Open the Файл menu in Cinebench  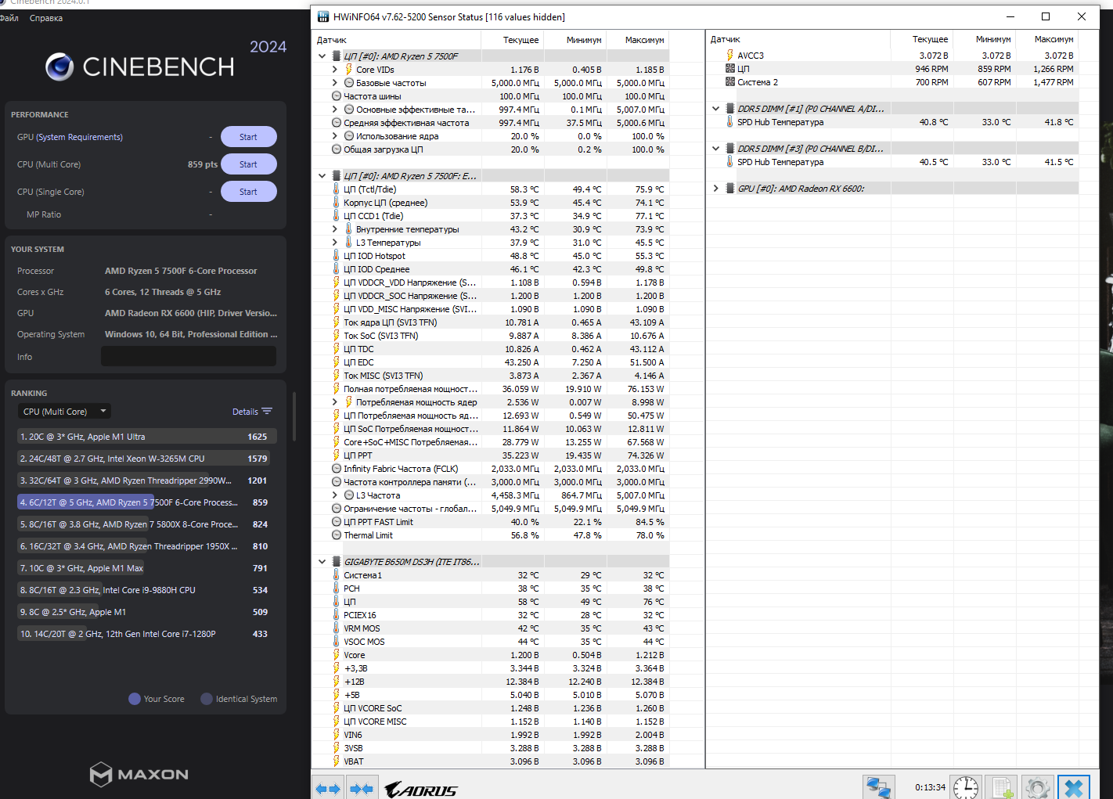click(x=9, y=18)
